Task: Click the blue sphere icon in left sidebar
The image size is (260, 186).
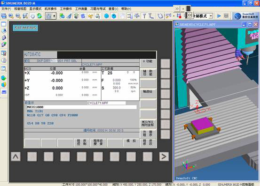Action: (x=4, y=78)
